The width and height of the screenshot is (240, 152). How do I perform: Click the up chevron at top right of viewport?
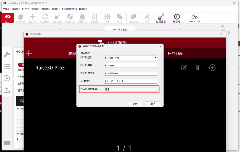pyautogui.click(x=222, y=27)
